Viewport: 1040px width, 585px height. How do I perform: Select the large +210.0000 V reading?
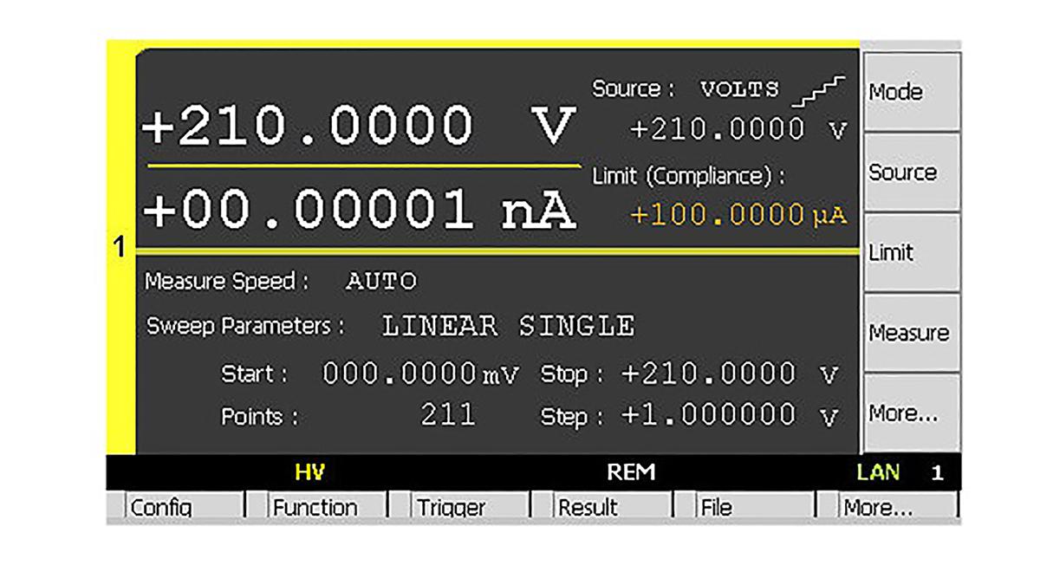[x=359, y=127]
